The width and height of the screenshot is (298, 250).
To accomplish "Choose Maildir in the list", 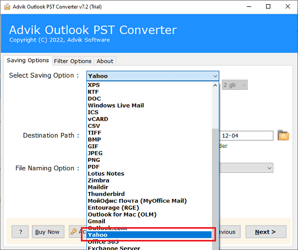I will pos(149,187).
